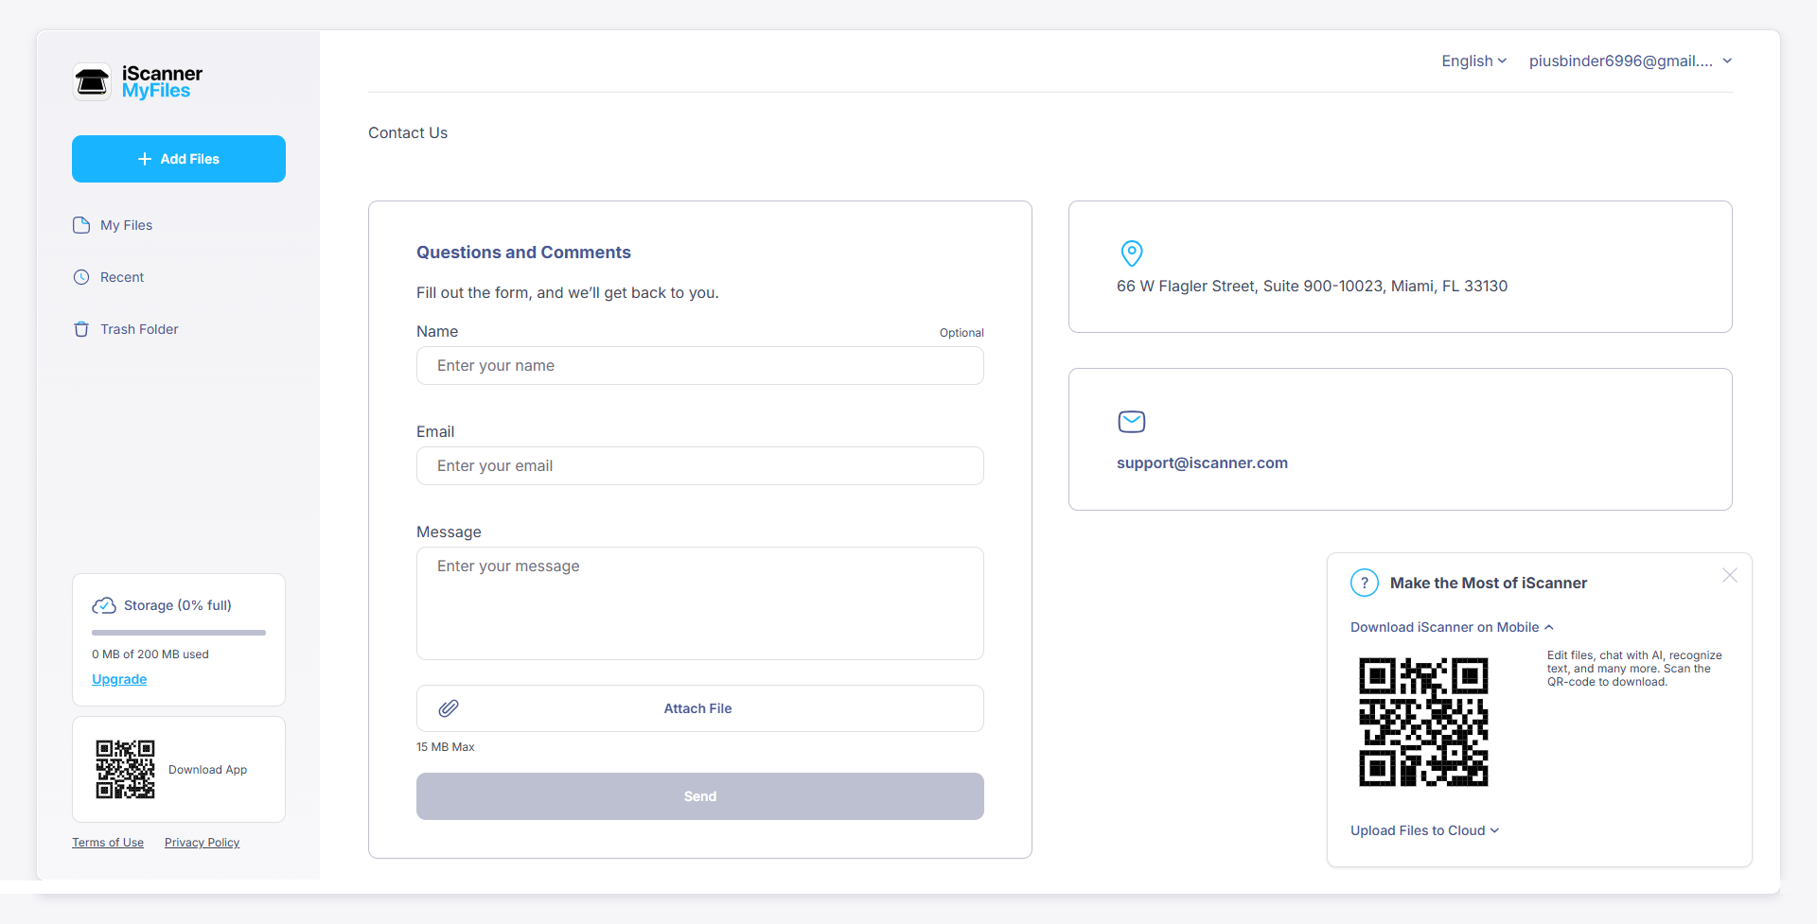Click the iScanner MyFiles logo icon
1817x924 pixels.
coord(92,82)
